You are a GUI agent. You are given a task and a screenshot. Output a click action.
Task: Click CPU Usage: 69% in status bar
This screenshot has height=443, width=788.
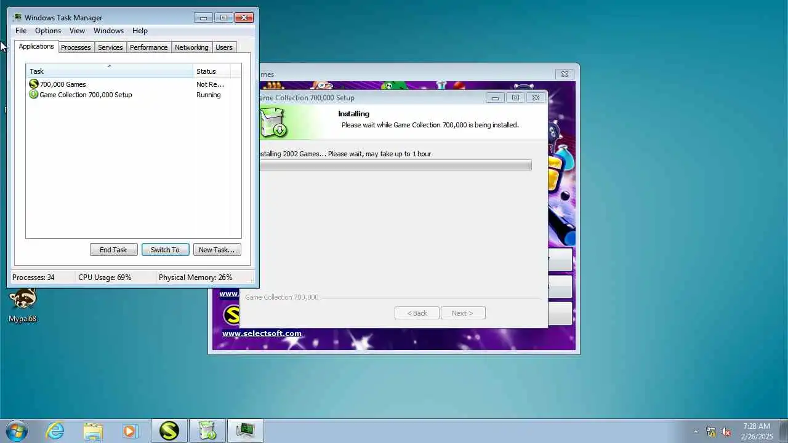tap(105, 277)
